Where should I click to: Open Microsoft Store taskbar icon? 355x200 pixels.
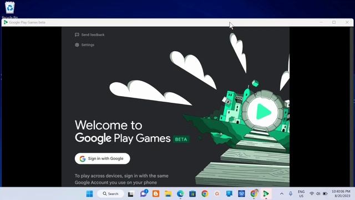192,194
